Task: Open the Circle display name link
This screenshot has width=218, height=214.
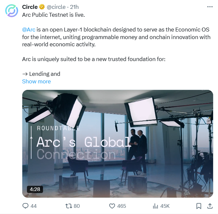Action: click(x=30, y=7)
